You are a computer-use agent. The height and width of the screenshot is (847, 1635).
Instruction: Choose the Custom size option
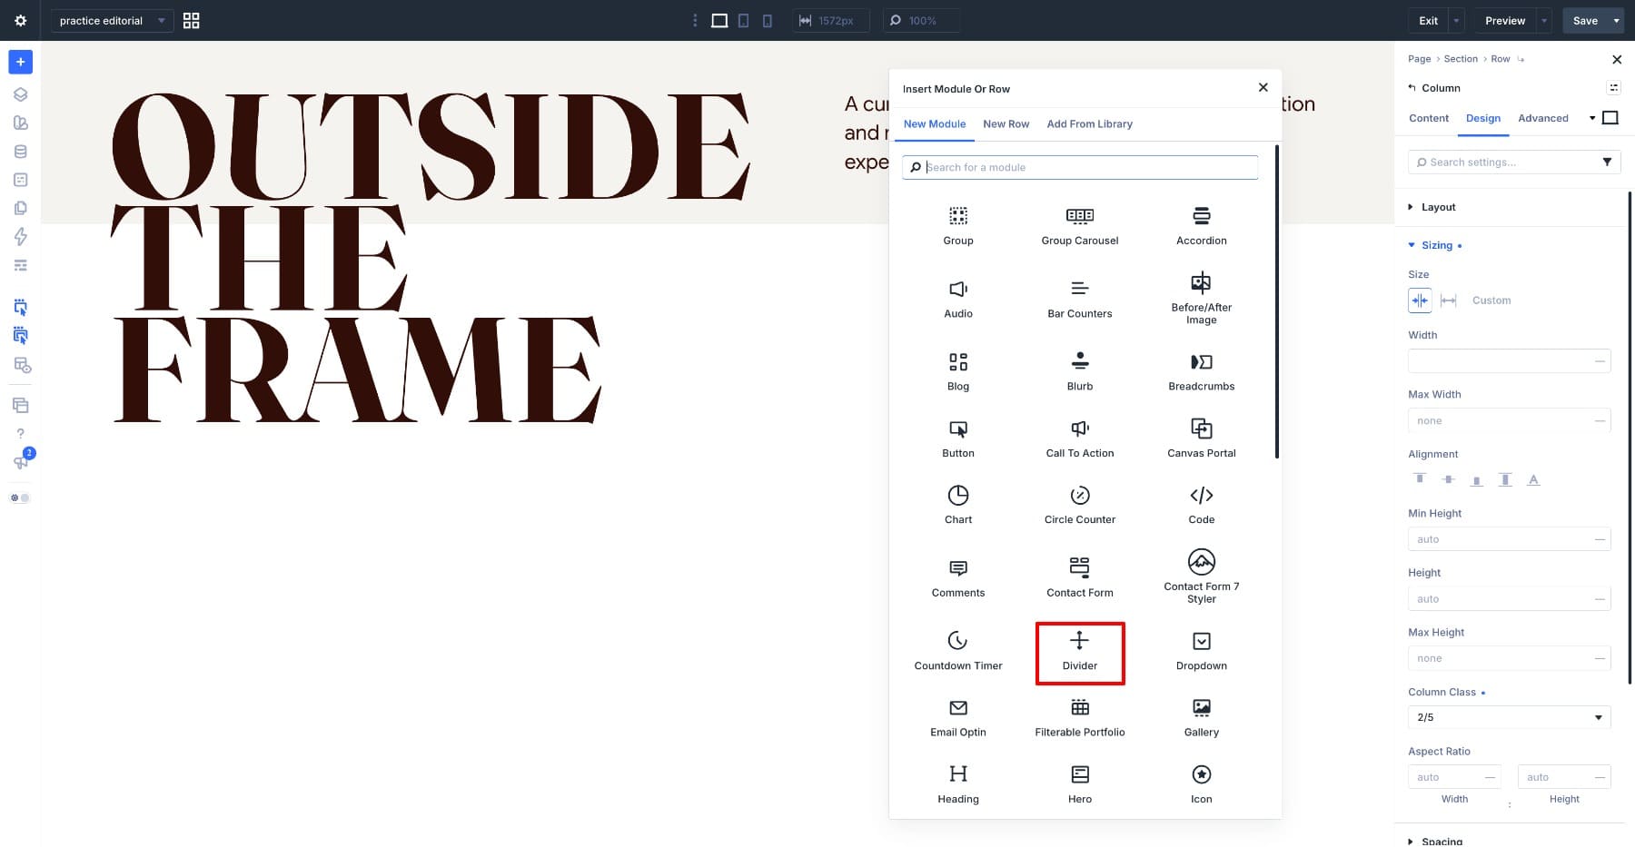coord(1491,300)
